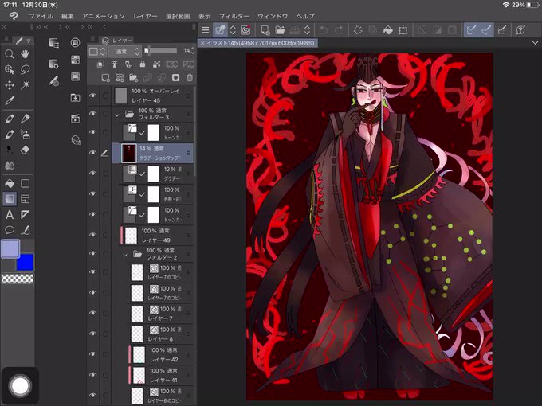Select the Eyedropper tool

[x=10, y=100]
